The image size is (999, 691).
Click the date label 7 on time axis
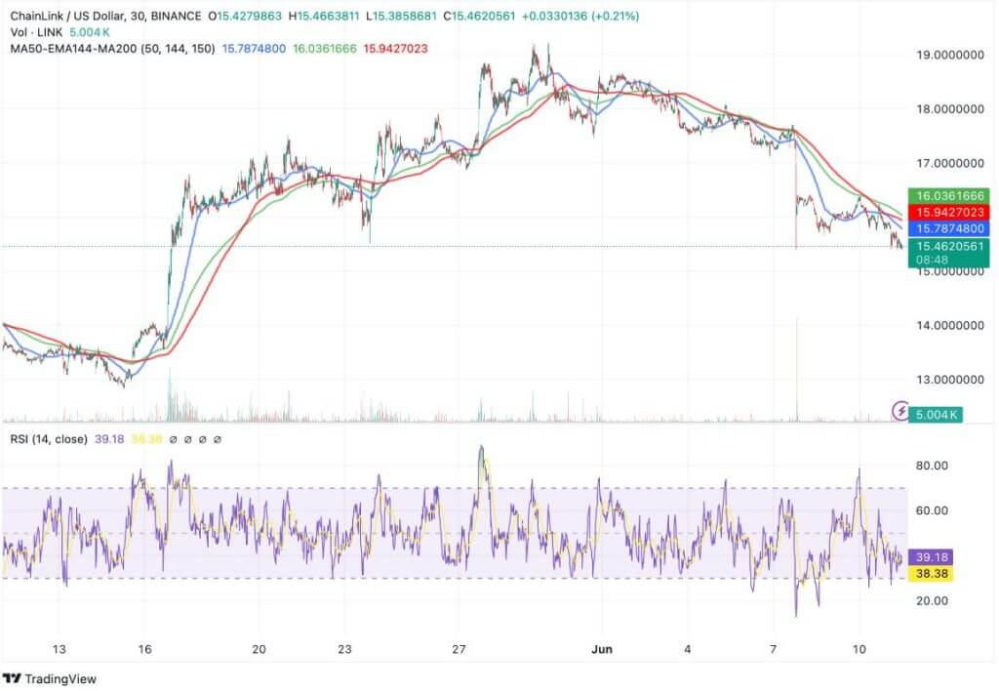[x=773, y=650]
